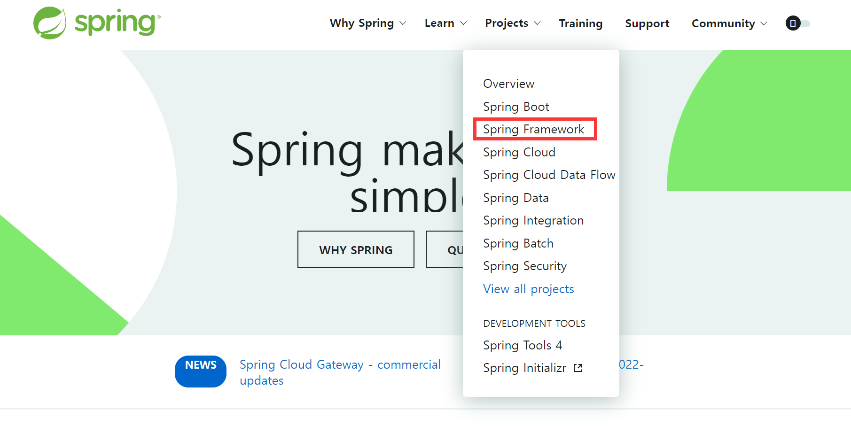Open the Community dropdown menu
The height and width of the screenshot is (426, 851).
click(729, 23)
